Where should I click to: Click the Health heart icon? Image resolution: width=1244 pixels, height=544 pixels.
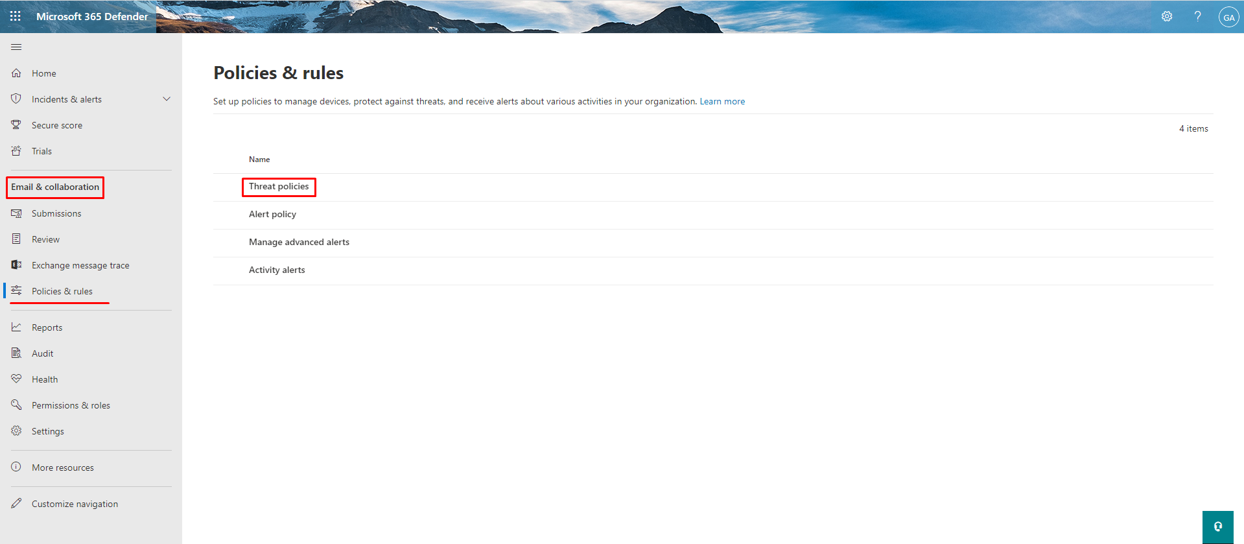pyautogui.click(x=16, y=379)
